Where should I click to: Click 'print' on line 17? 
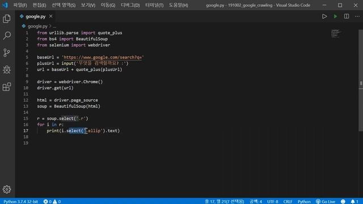53,130
